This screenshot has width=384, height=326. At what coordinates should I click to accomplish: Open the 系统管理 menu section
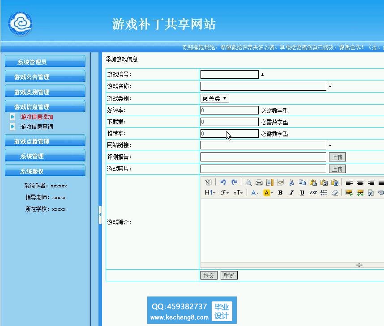[x=45, y=156]
